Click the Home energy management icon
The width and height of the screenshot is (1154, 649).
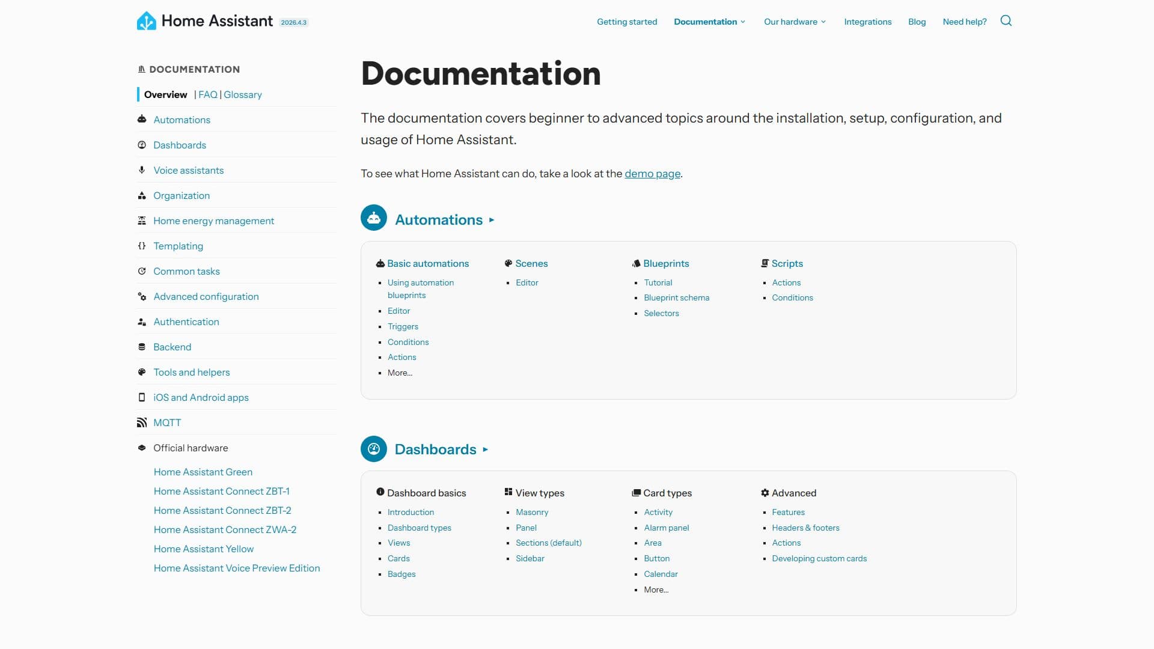pos(142,221)
